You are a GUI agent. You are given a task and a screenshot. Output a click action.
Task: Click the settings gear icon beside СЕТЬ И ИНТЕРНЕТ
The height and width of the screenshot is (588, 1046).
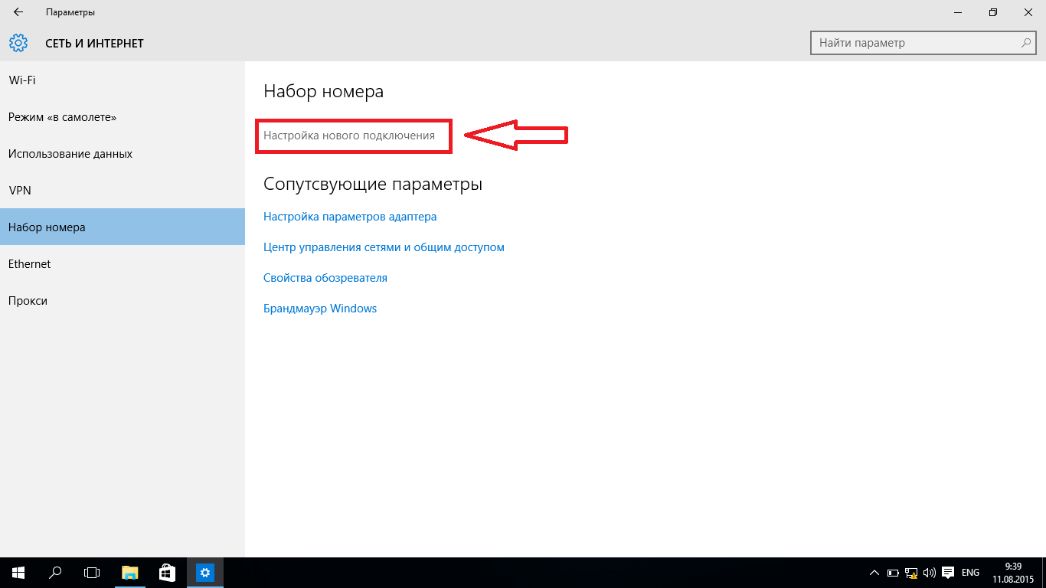point(18,43)
